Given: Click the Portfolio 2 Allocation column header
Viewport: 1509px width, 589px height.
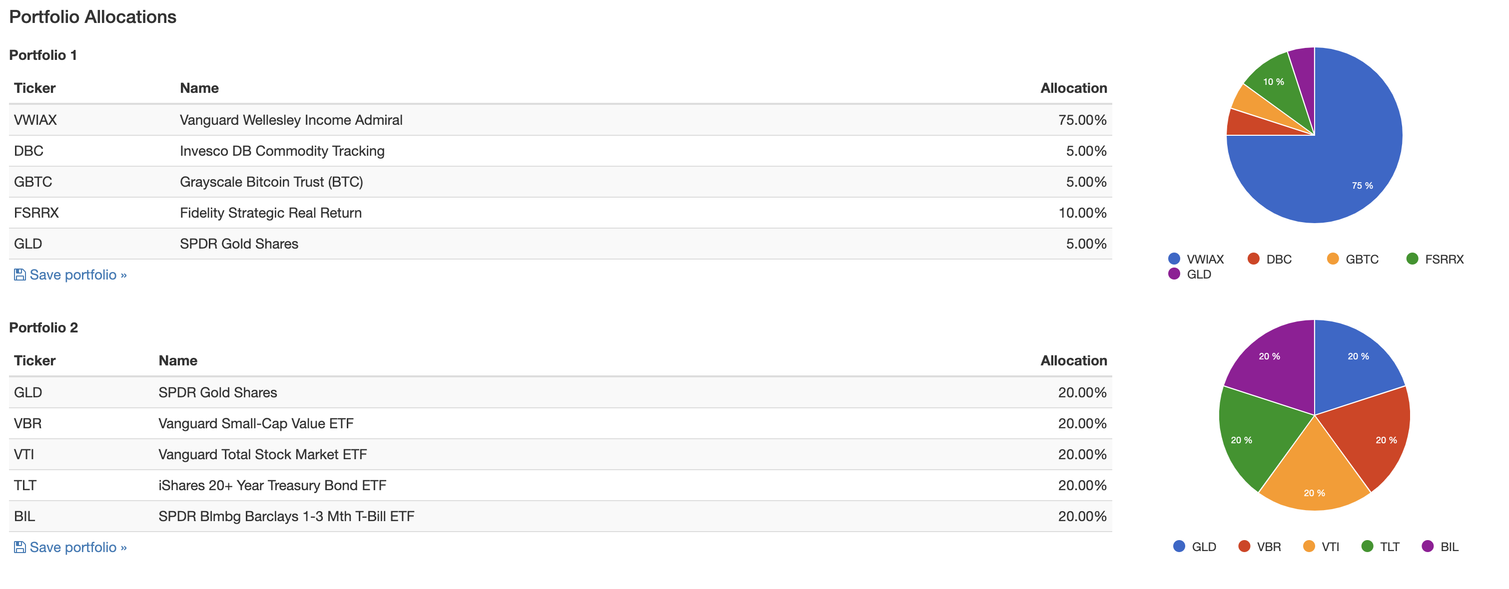Looking at the screenshot, I should pos(1073,361).
